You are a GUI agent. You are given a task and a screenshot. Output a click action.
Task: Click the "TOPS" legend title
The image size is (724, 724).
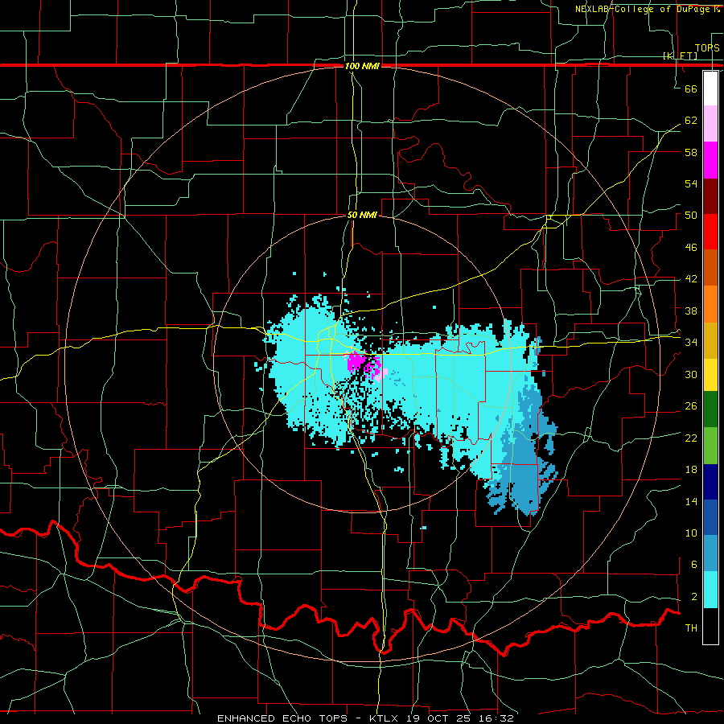tap(707, 48)
